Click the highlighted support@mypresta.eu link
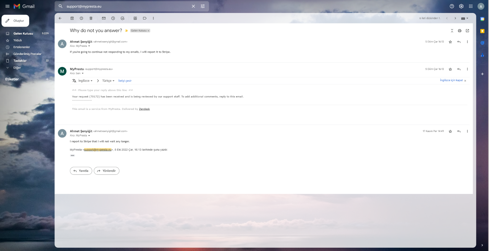Screen dimensions: 489x251 tap(98, 150)
